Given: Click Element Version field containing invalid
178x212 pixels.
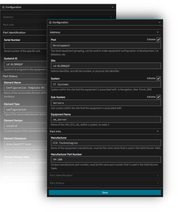Looking at the screenshot, I should coord(26,126).
